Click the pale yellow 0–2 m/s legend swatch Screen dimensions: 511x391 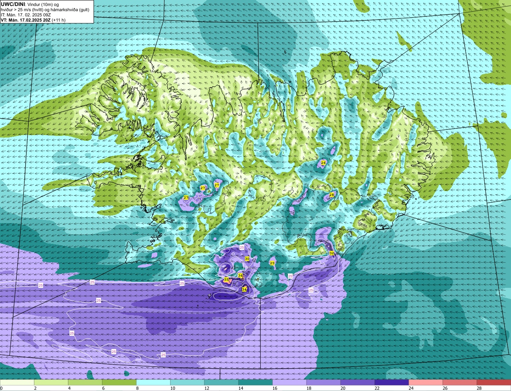[17, 382]
